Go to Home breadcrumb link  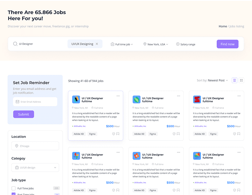(223, 26)
